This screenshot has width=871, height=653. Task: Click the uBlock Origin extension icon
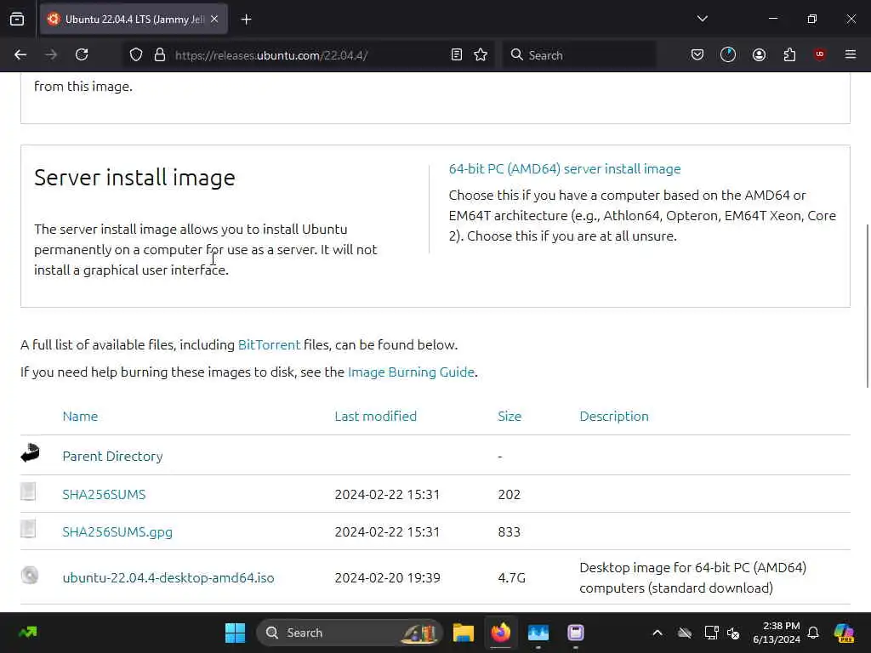(820, 54)
